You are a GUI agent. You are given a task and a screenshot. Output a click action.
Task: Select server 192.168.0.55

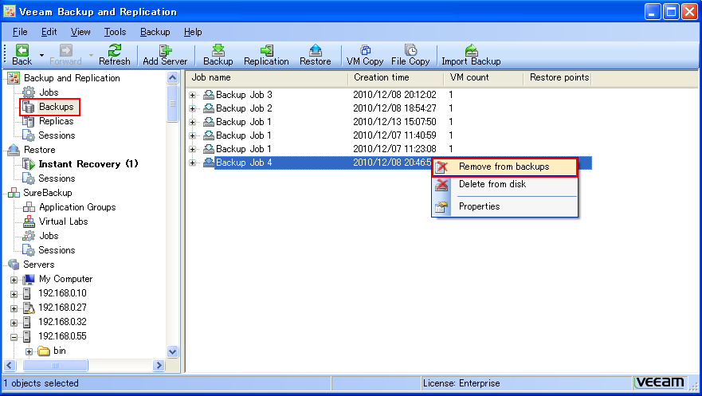pyautogui.click(x=62, y=336)
